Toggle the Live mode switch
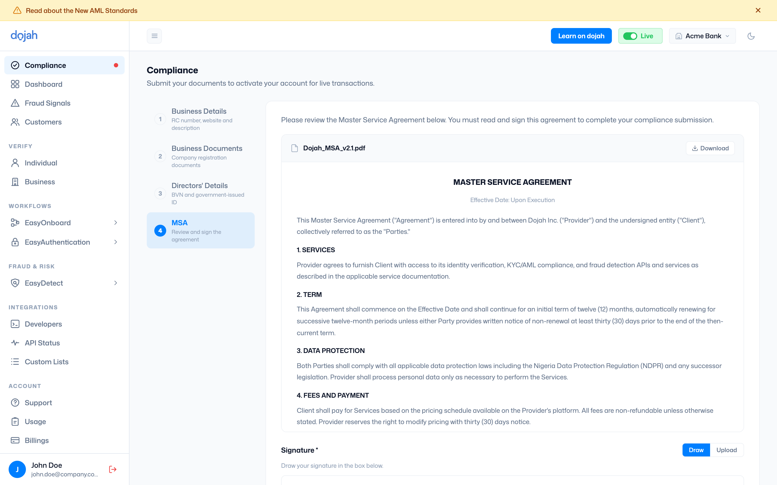Viewport: 777px width, 485px height. (x=630, y=36)
